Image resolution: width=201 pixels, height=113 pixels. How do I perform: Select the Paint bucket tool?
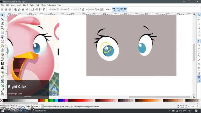pyautogui.click(x=2, y=81)
